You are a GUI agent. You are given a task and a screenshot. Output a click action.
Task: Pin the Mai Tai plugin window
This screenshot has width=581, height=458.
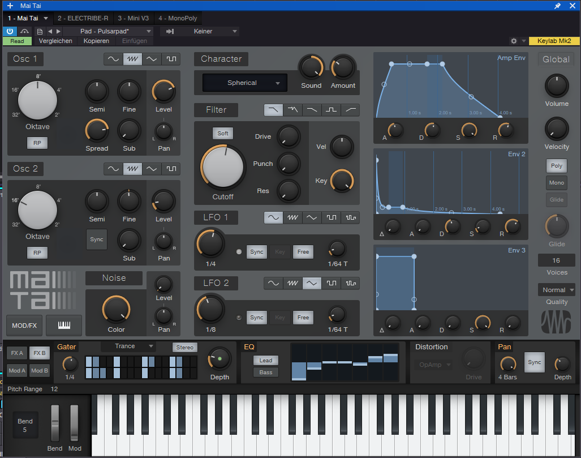pyautogui.click(x=558, y=6)
